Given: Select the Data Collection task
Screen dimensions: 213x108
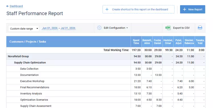Looking at the screenshot, I should tap(29, 69).
